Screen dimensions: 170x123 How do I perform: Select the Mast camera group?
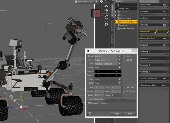click(126, 18)
